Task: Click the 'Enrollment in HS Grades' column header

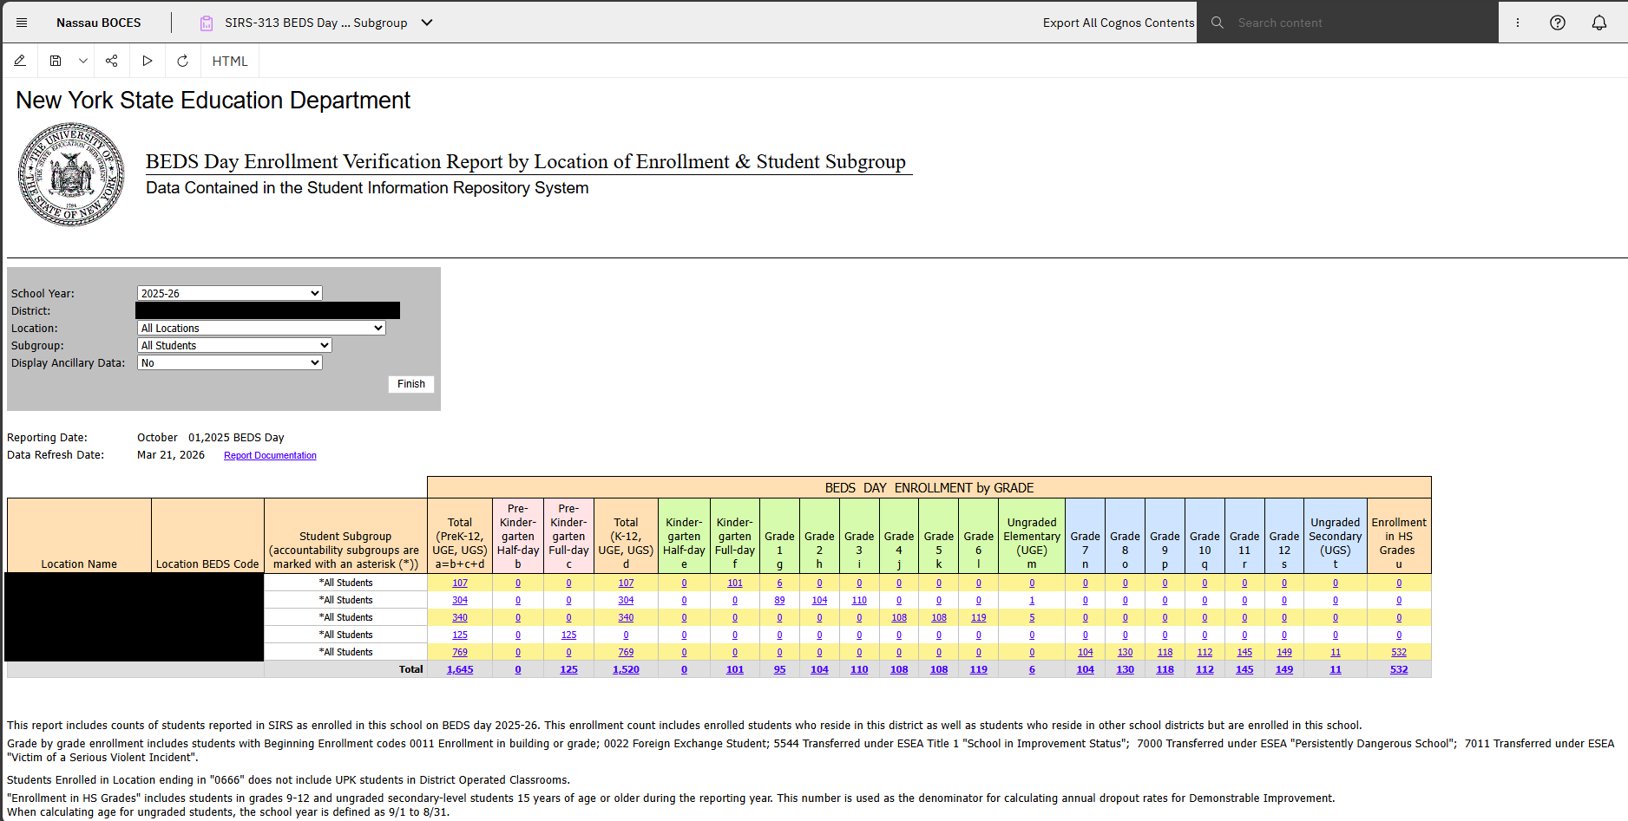Action: (x=1399, y=536)
